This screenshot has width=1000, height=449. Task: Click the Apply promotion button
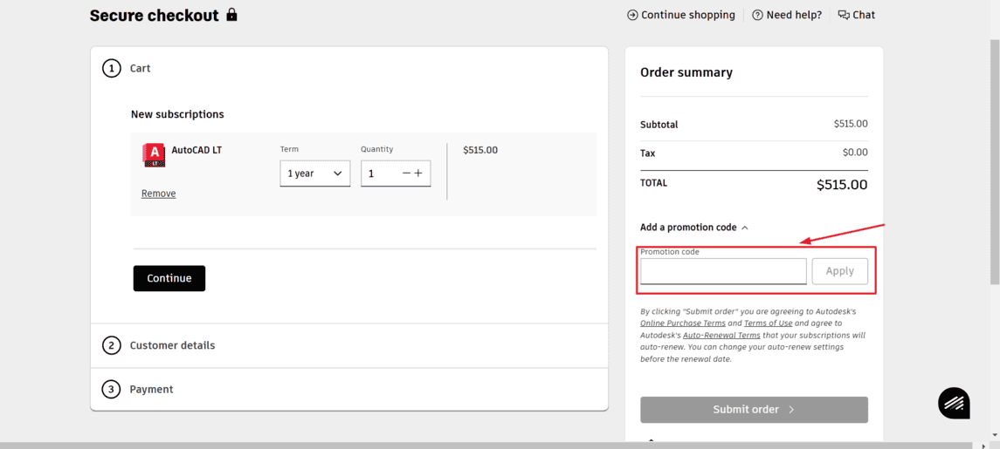coord(840,271)
